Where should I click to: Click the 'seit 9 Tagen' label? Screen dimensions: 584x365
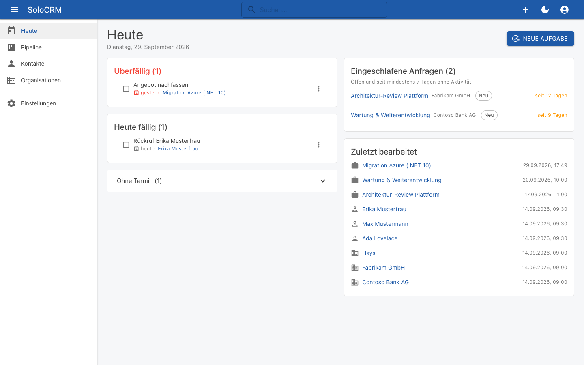[x=552, y=115]
